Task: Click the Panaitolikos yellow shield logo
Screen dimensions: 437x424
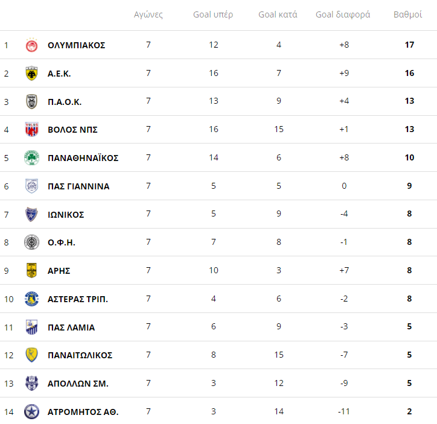Action: (31, 355)
